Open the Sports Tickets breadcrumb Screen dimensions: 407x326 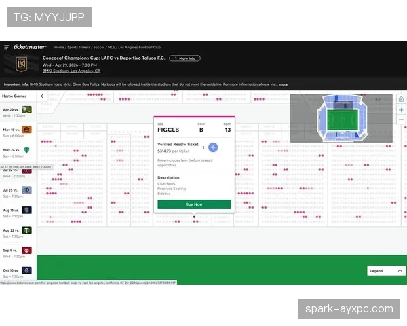click(x=79, y=48)
